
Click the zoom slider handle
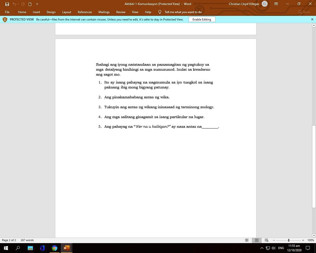point(289,240)
